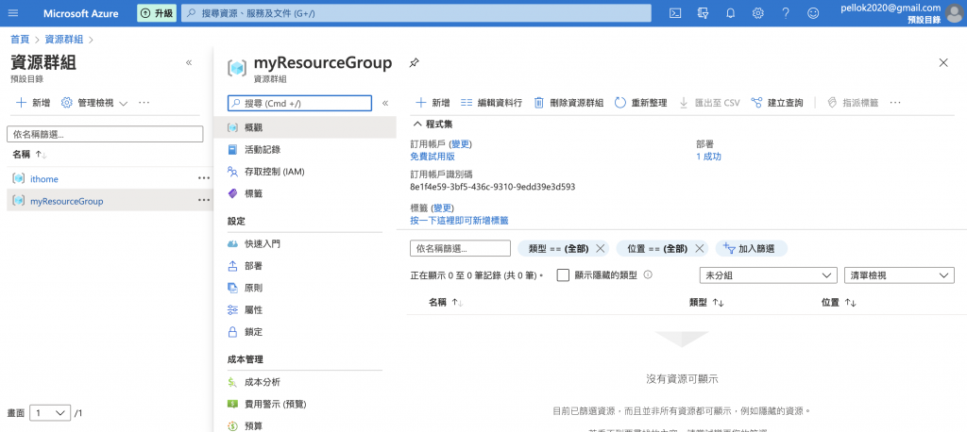Click 刪除資源群組 button
Image resolution: width=967 pixels, height=432 pixels.
pyautogui.click(x=568, y=103)
